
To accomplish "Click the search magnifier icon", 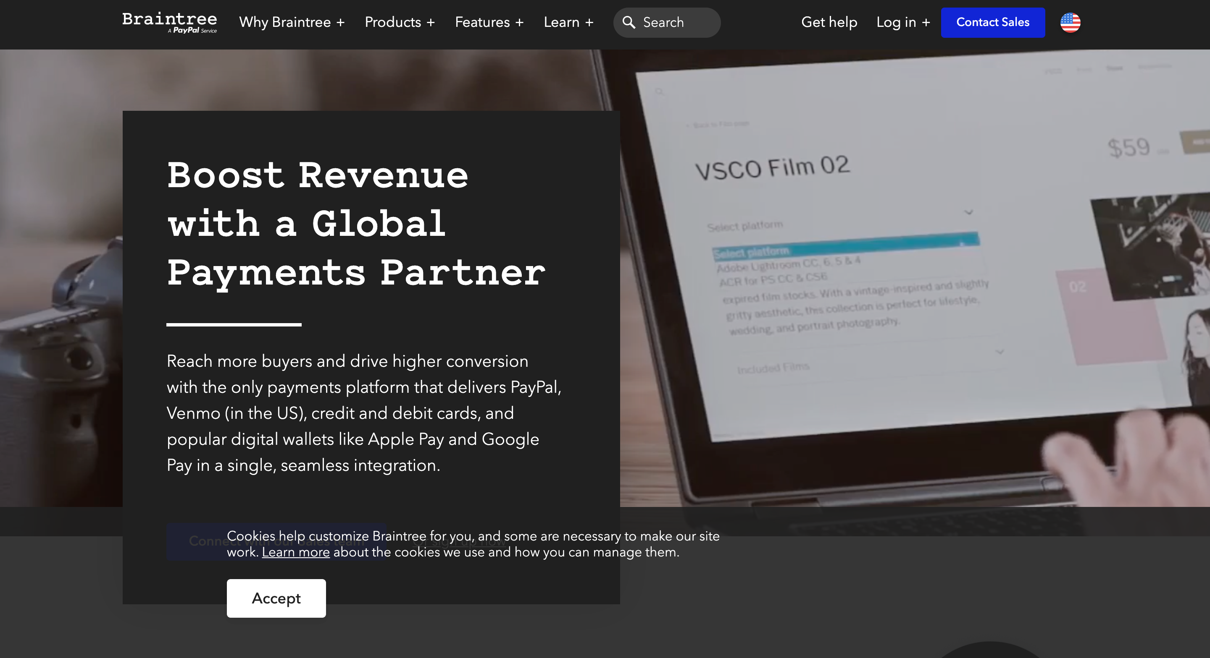I will pos(629,22).
